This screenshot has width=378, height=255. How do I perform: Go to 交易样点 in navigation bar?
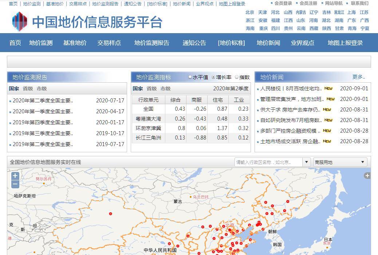click(x=109, y=43)
